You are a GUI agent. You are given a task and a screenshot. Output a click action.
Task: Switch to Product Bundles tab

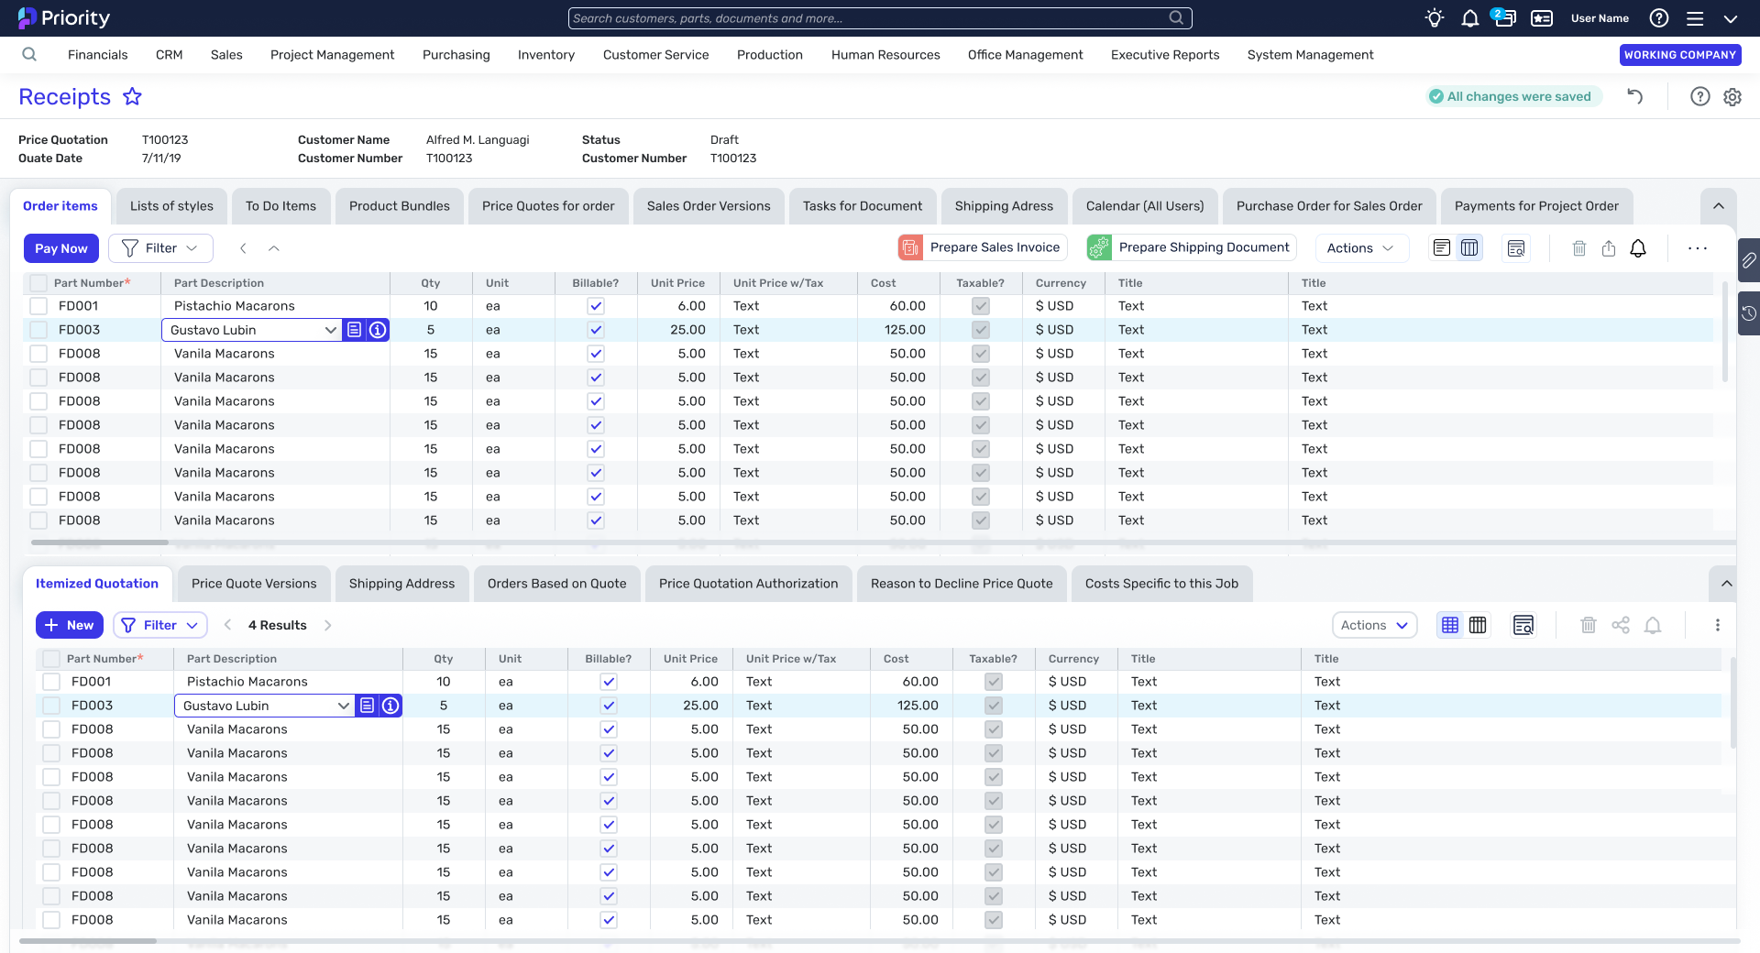coord(399,206)
